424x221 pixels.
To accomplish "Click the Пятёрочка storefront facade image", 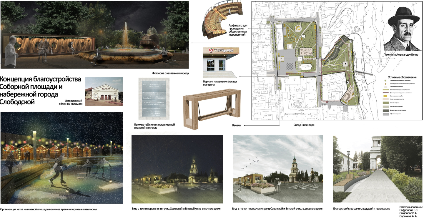I will click(221, 62).
